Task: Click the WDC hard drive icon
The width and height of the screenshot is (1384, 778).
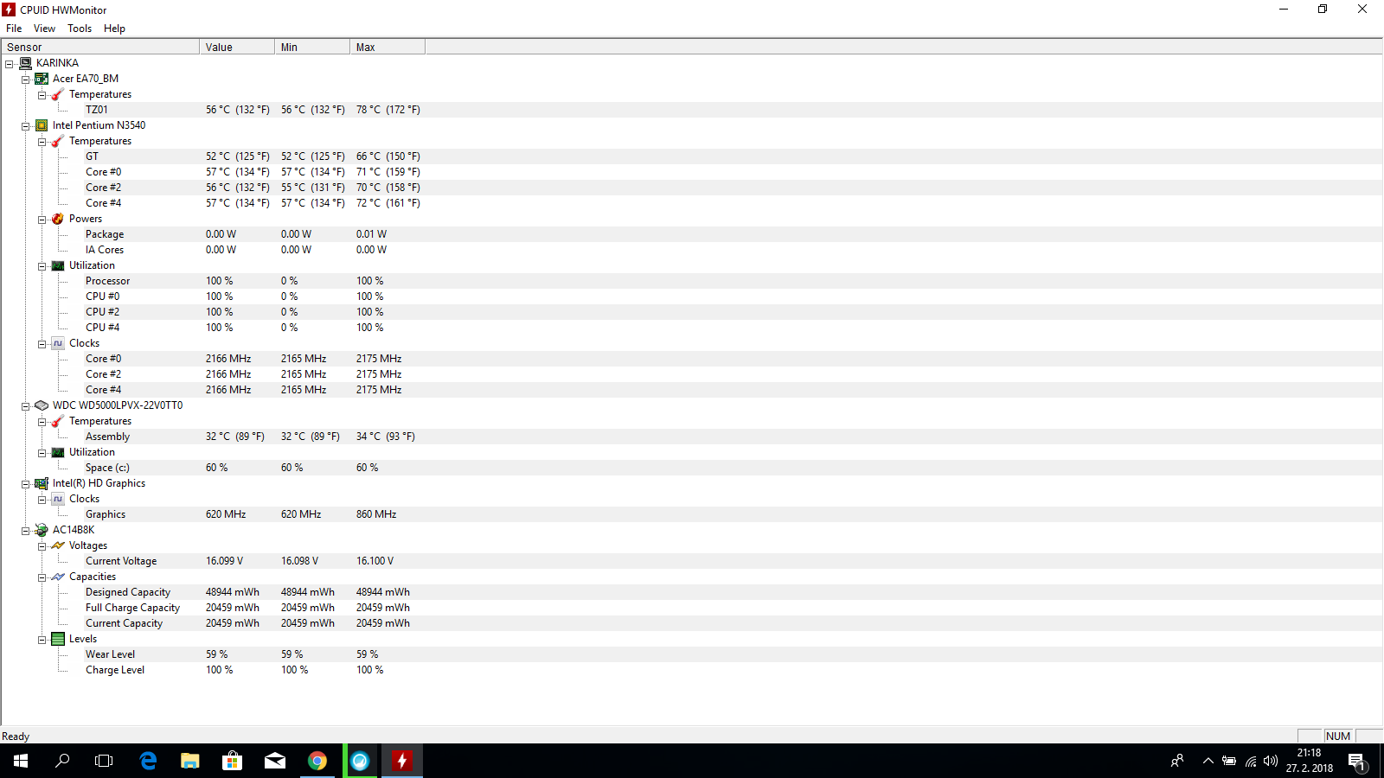Action: (x=42, y=405)
